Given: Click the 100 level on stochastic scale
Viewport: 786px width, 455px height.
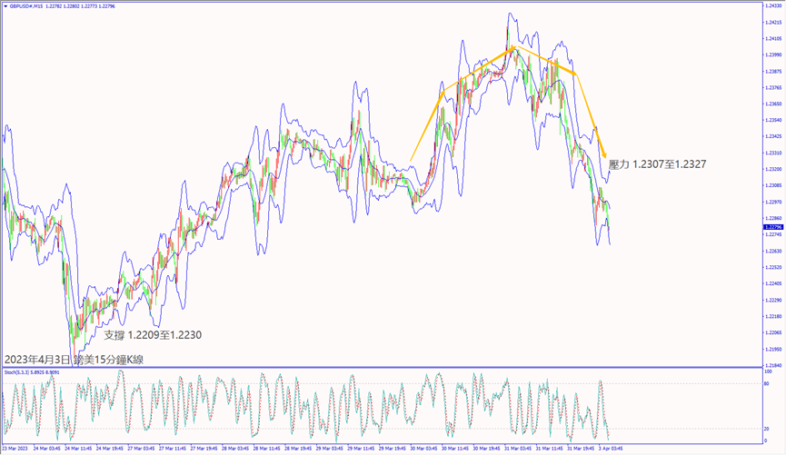Looking at the screenshot, I should pyautogui.click(x=768, y=372).
